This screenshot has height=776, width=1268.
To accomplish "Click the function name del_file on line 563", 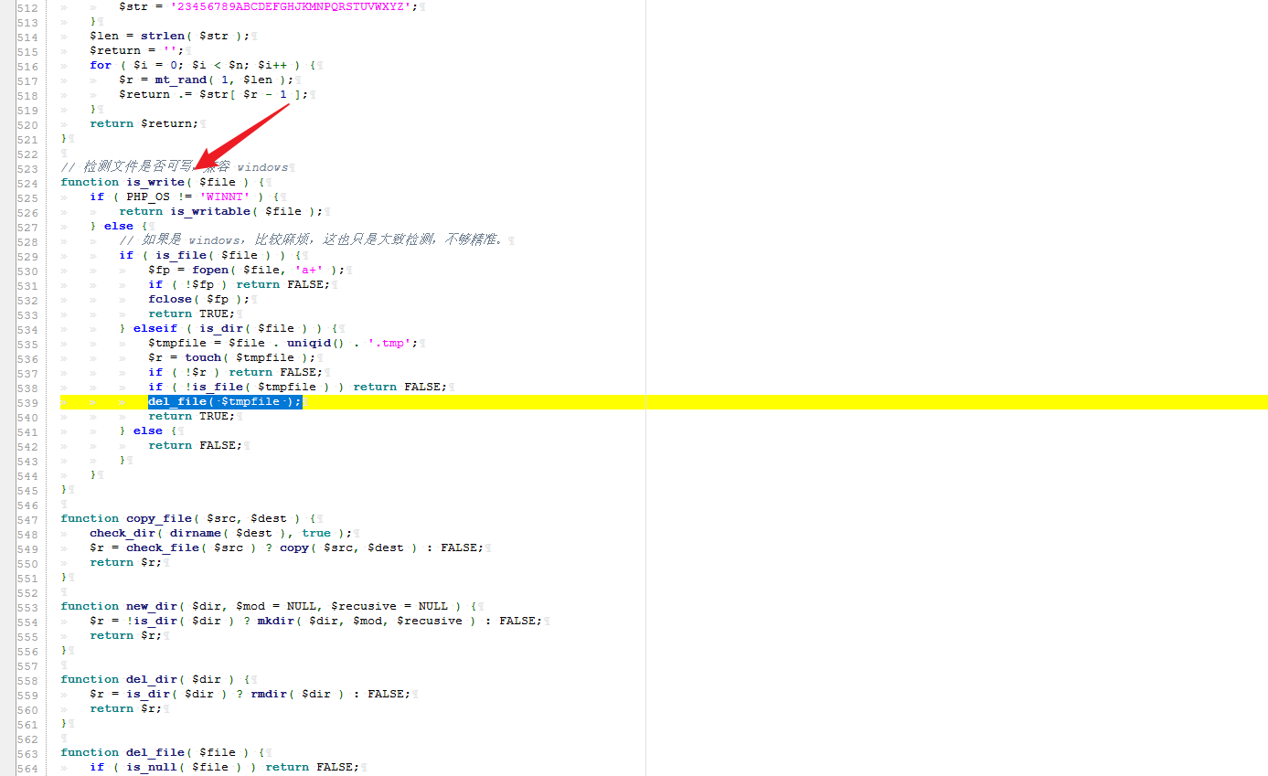I will coord(155,752).
